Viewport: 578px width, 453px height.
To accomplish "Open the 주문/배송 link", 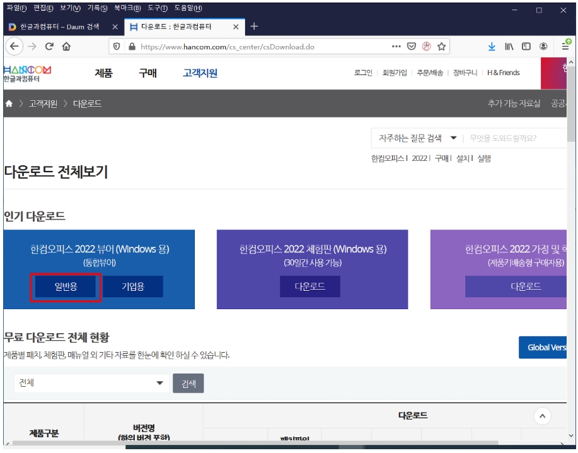I will click(430, 73).
